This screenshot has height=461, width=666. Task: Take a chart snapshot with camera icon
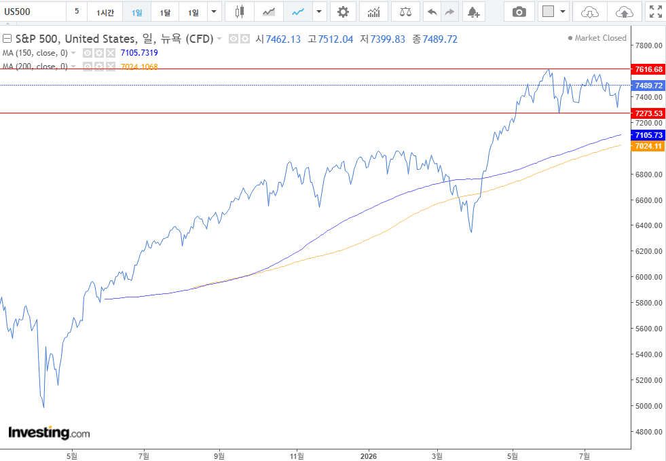(519, 12)
